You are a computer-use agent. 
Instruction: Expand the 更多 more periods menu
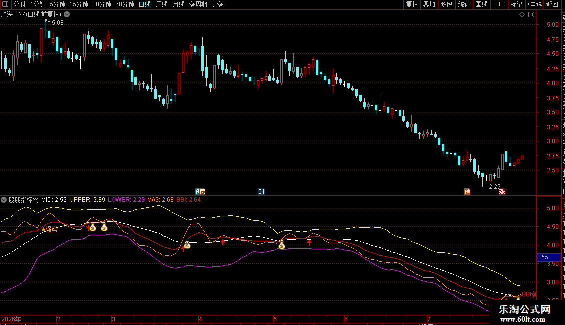pos(219,4)
